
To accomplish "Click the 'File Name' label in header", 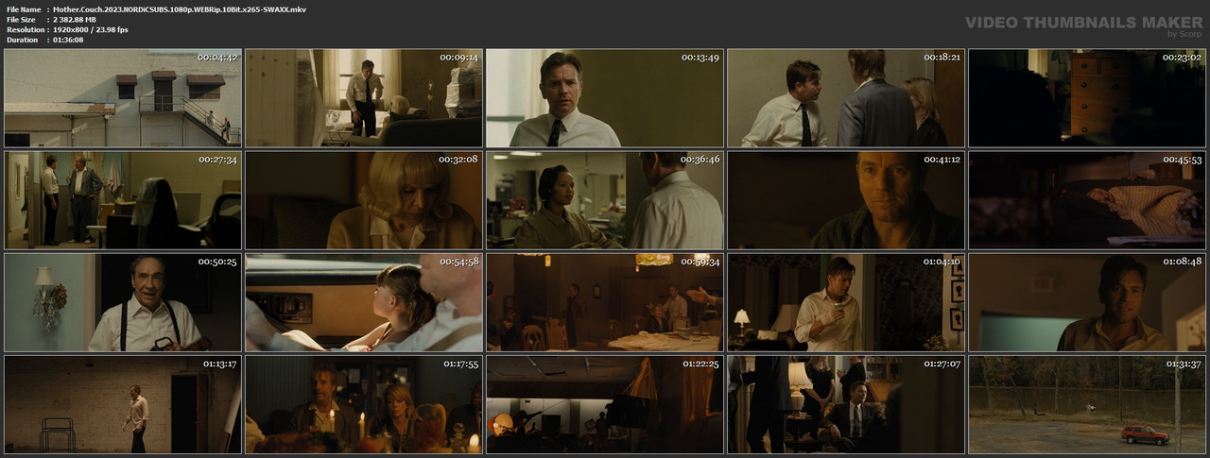I will coord(23,9).
